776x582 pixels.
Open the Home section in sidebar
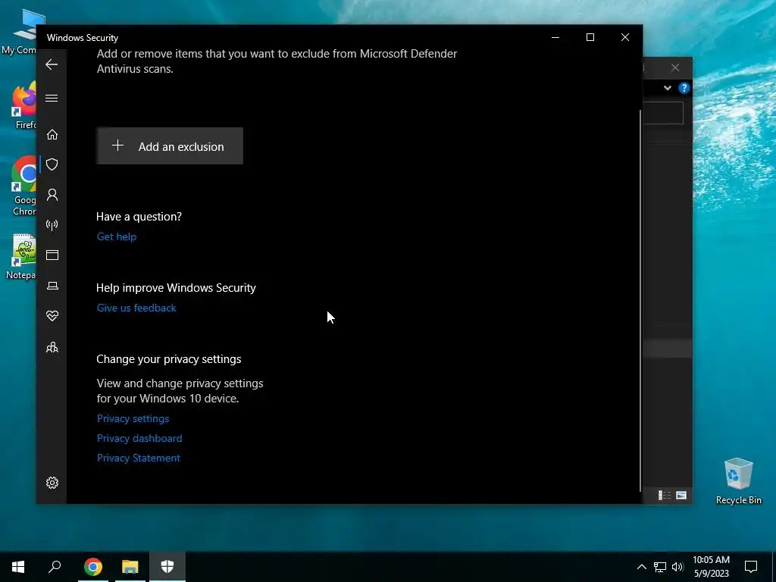pos(52,135)
